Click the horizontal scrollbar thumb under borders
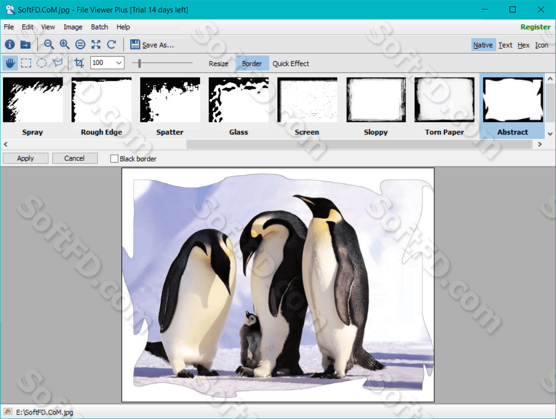556x419 pixels. tap(359, 144)
